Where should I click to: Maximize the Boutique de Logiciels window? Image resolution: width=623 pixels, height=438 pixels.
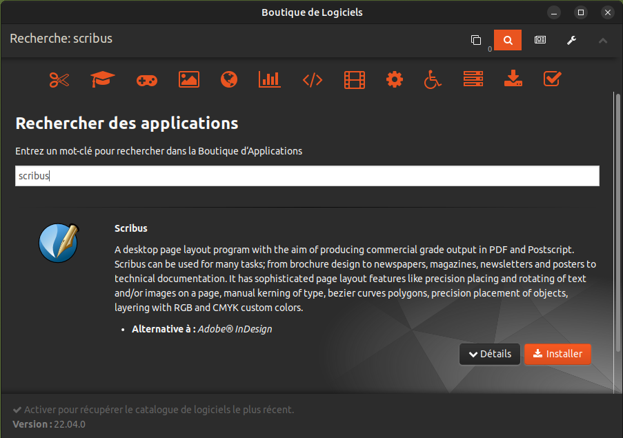pyautogui.click(x=580, y=12)
